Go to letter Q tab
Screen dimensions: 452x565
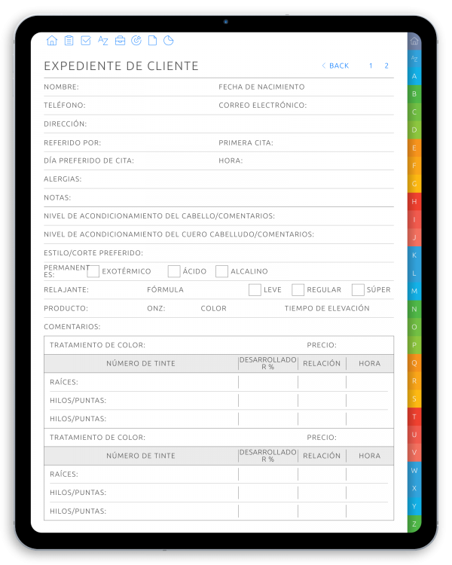(414, 363)
